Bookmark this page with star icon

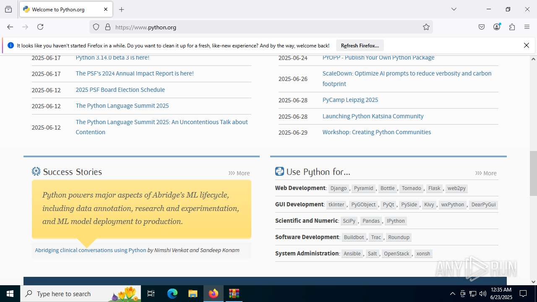(x=426, y=27)
